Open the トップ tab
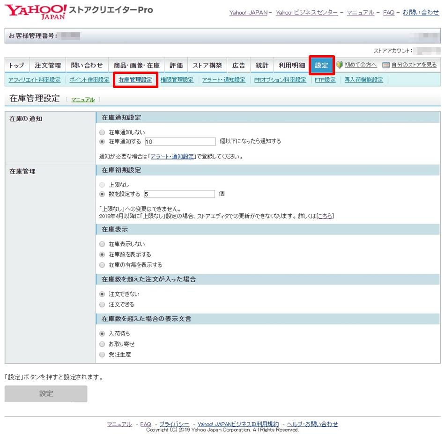The image size is (445, 436). tap(17, 65)
